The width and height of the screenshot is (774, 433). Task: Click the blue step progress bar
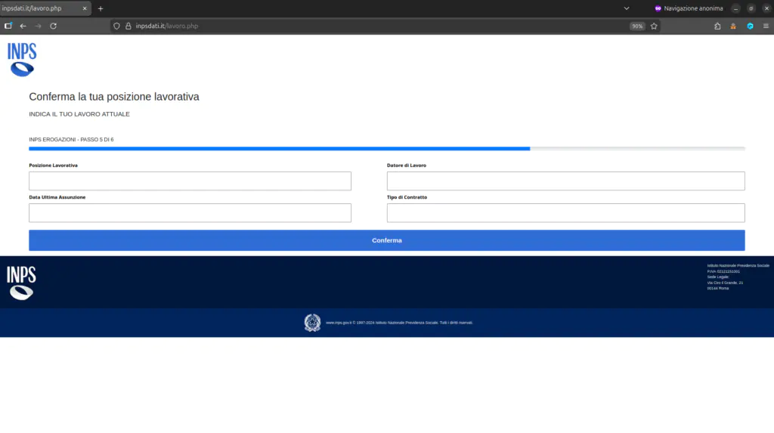[x=280, y=149]
